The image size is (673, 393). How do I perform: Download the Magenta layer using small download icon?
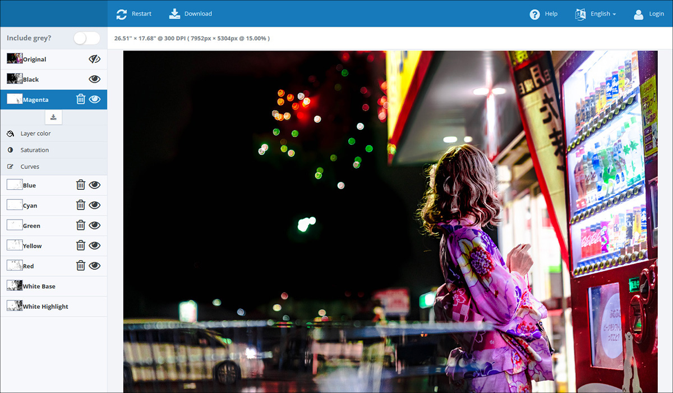[53, 117]
